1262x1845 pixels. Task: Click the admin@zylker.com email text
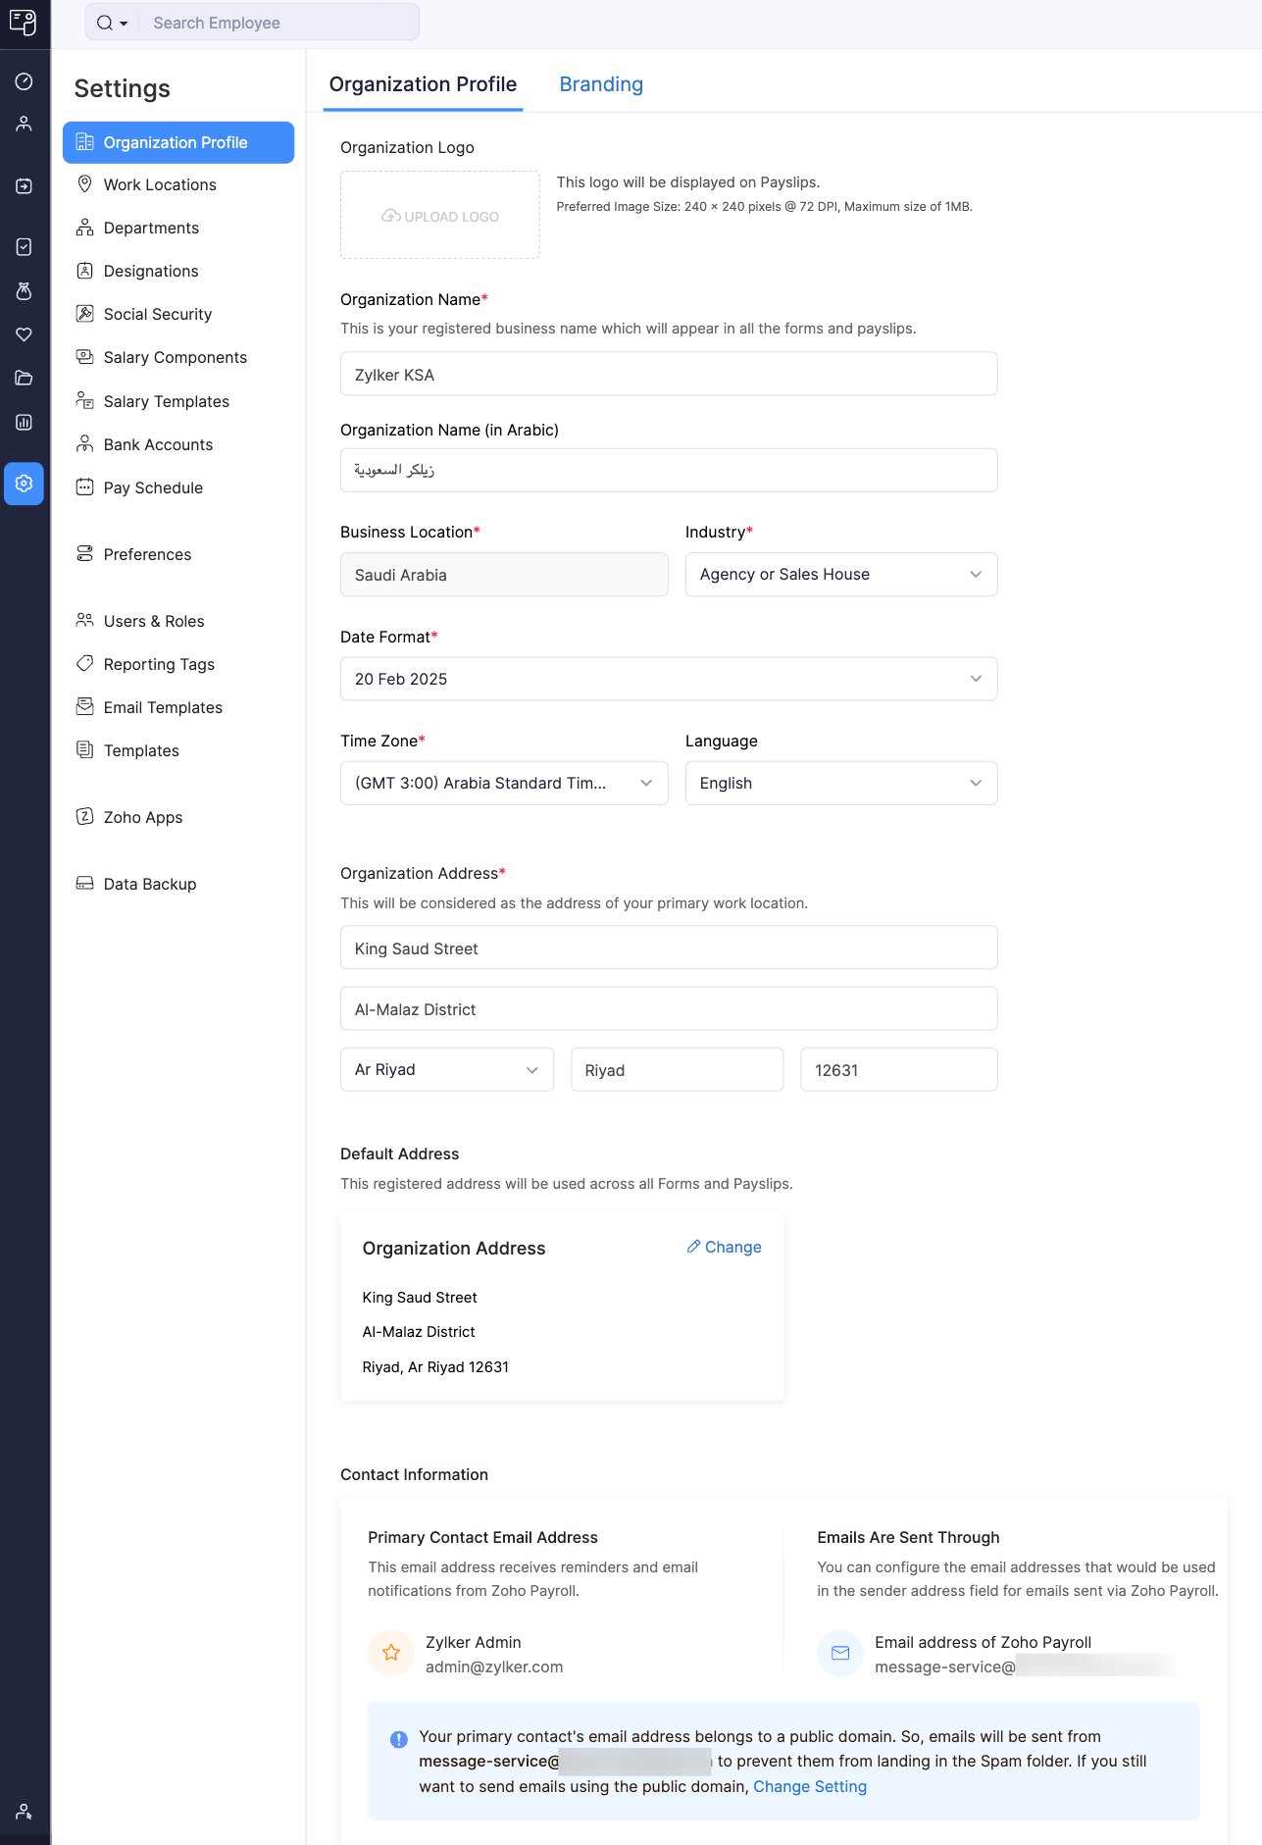(494, 1666)
